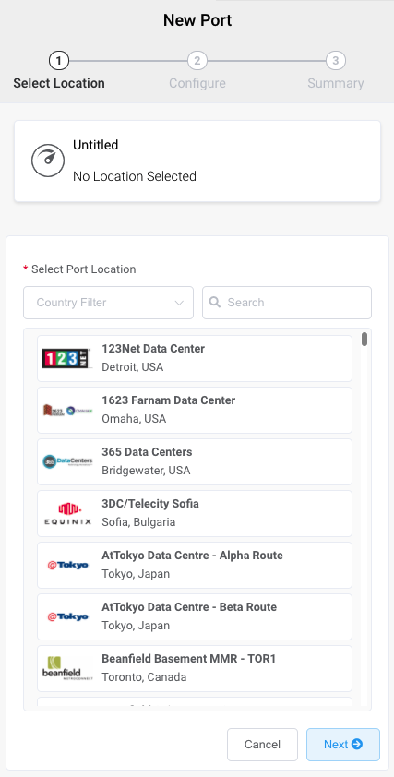Click the magnifier icon in Search field
Viewport: 394px width, 777px height.
point(215,303)
